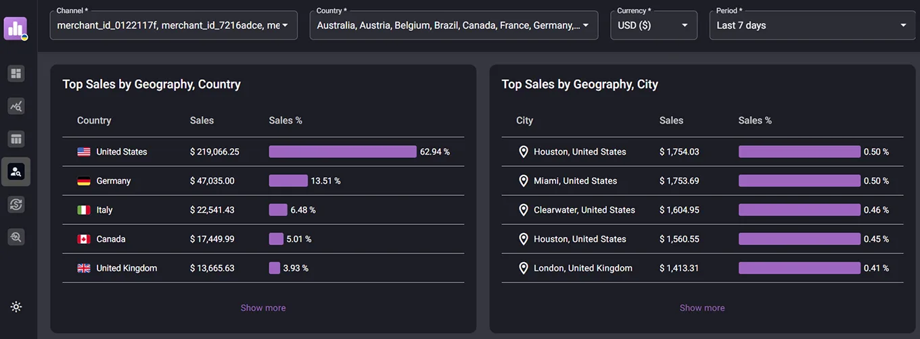Image resolution: width=920 pixels, height=339 pixels.
Task: Click the Sales column header in City table
Action: (671, 120)
